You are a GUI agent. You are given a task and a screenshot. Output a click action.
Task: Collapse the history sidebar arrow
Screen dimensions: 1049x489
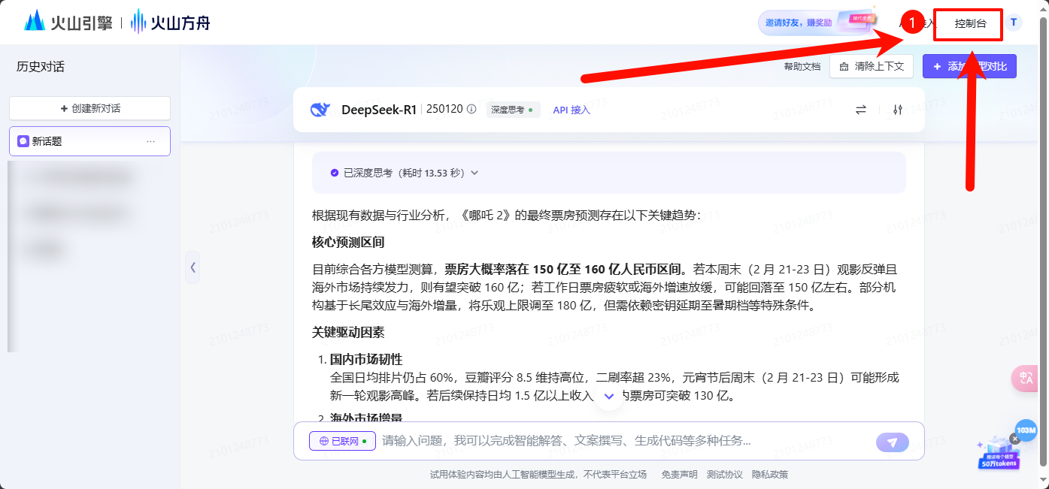click(193, 267)
